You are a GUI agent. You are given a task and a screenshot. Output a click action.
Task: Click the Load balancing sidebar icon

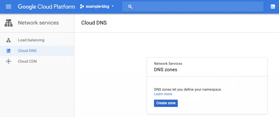tap(8, 40)
